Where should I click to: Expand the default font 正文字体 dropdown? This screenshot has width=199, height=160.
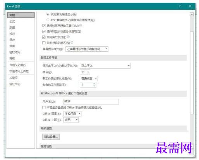coord(105,66)
